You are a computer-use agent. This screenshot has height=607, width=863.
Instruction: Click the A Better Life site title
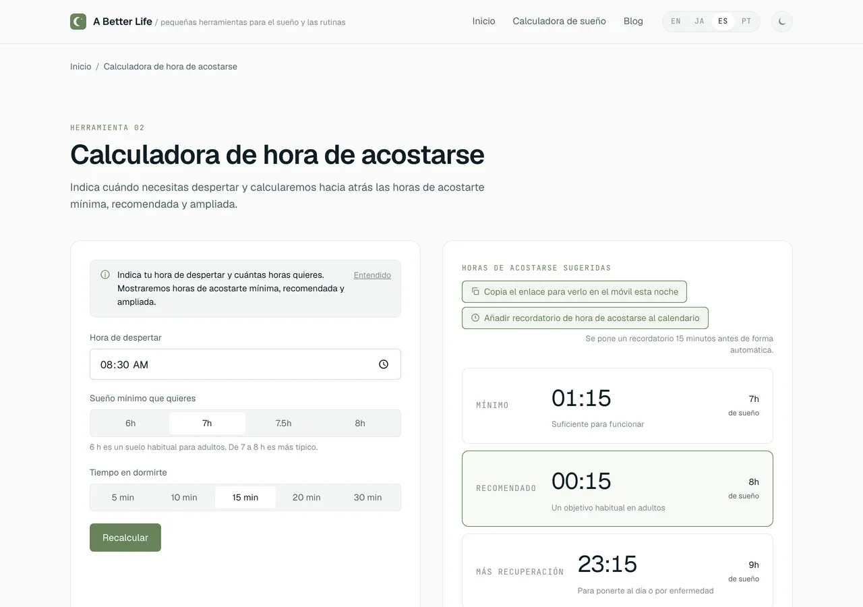123,22
